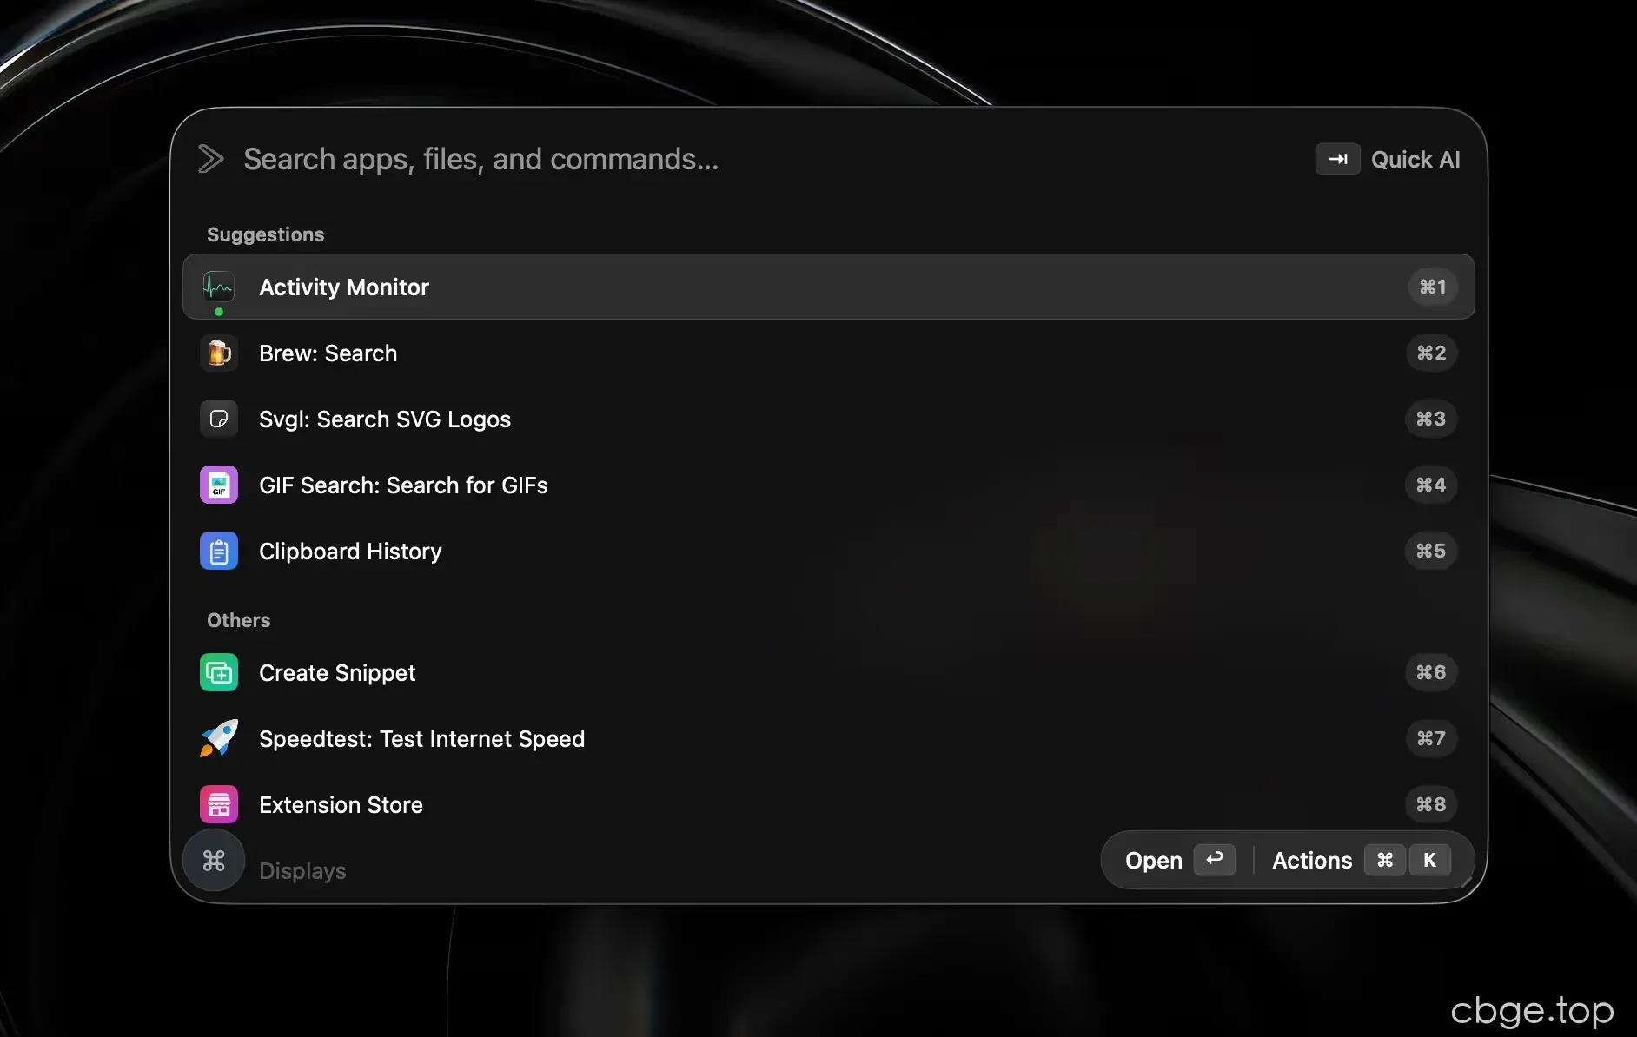This screenshot has width=1637, height=1037.
Task: Click the Raycast chevron icon beside search
Action: [x=210, y=159]
